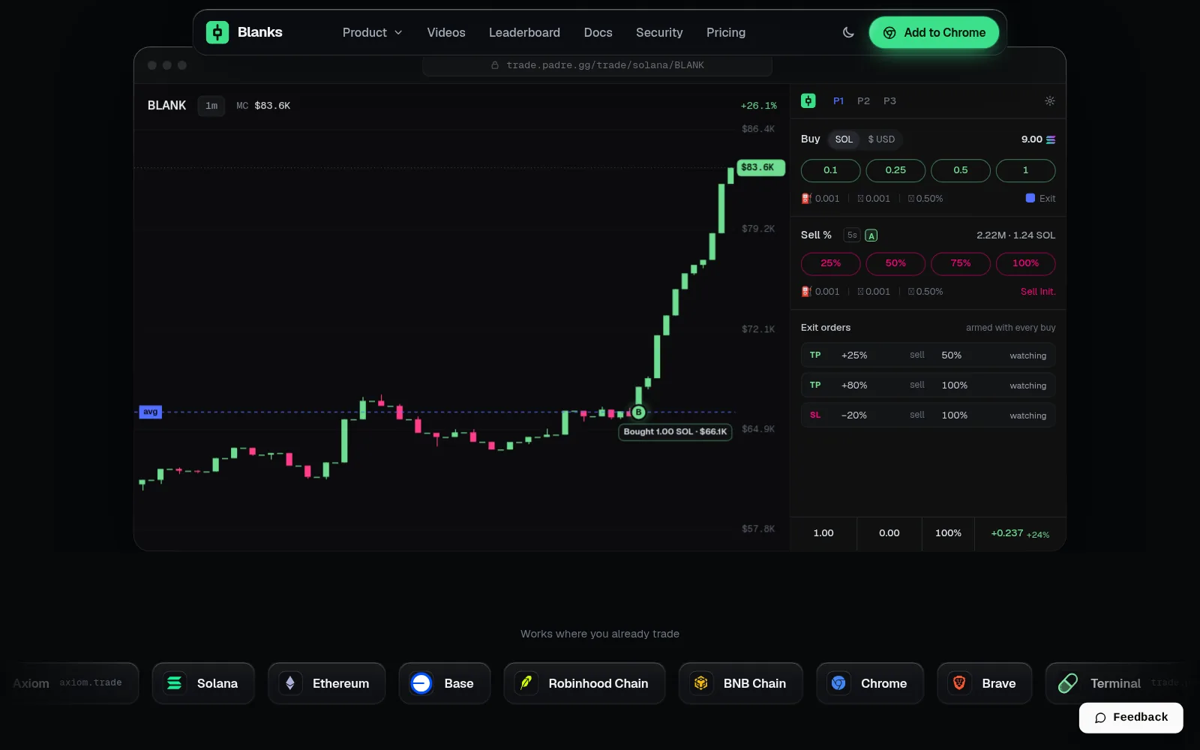Open the panel settings gear icon

click(x=1050, y=100)
